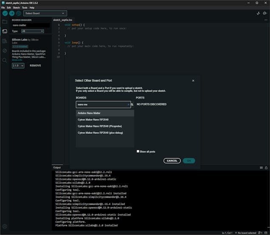Toggle the output scroll lock icon

[x=266, y=168]
